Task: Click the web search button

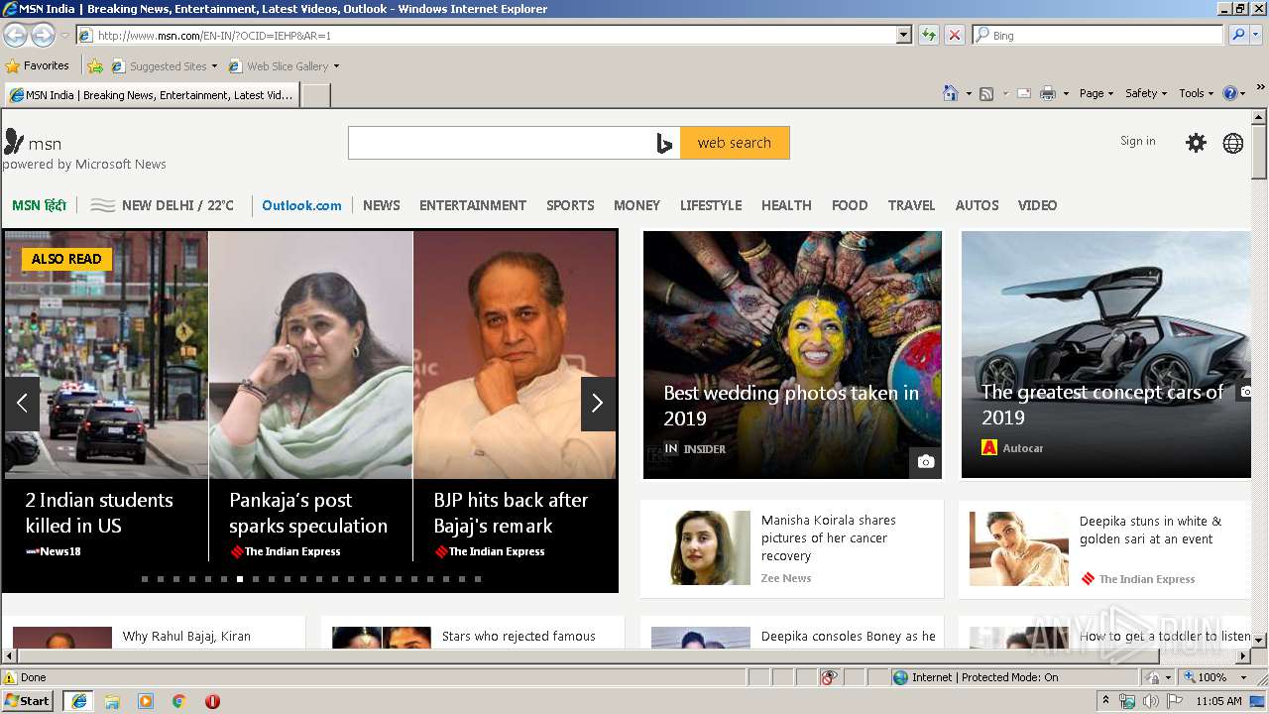Action: coord(735,143)
